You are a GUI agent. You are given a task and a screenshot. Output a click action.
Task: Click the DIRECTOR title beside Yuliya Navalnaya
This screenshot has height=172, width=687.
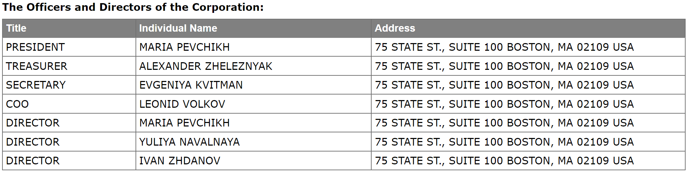[33, 142]
